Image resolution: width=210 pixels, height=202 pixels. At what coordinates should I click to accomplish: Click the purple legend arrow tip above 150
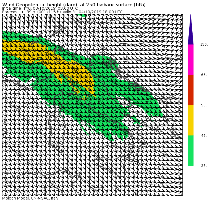(191, 29)
